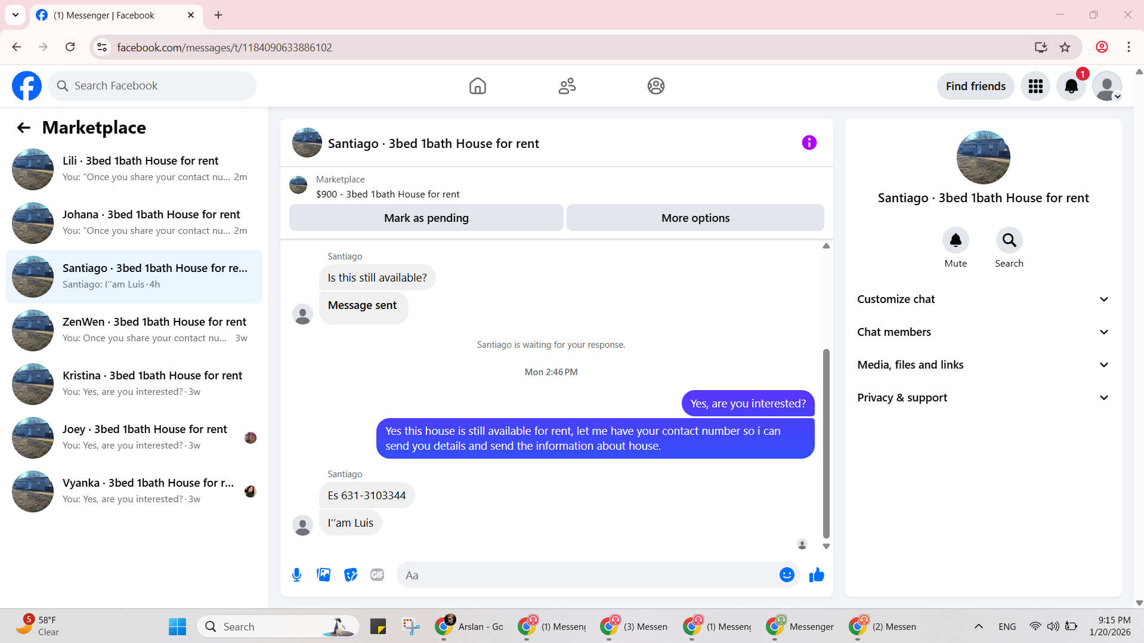The height and width of the screenshot is (643, 1144).
Task: Open a new browser tab
Action: point(218,15)
